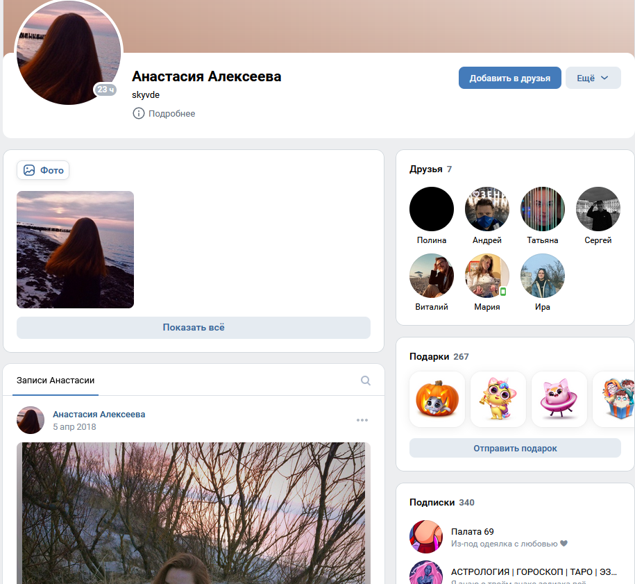635x584 pixels.
Task: Open the beach sunset photo thumbnail
Action: (76, 250)
